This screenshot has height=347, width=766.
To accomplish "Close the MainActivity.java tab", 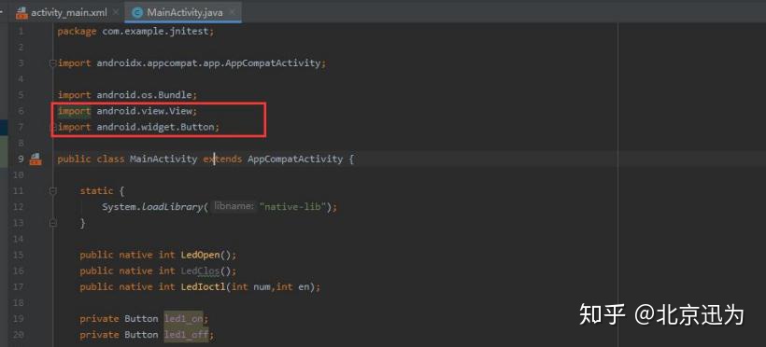I will 232,12.
